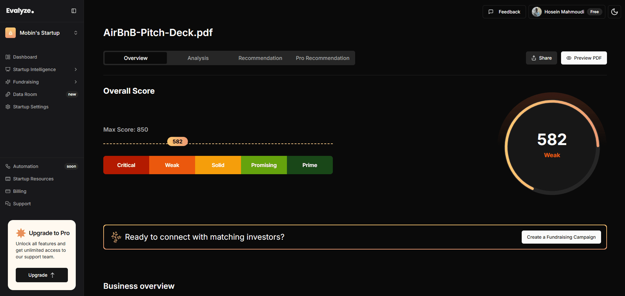Click the Feedback message icon
The image size is (625, 296).
point(491,12)
